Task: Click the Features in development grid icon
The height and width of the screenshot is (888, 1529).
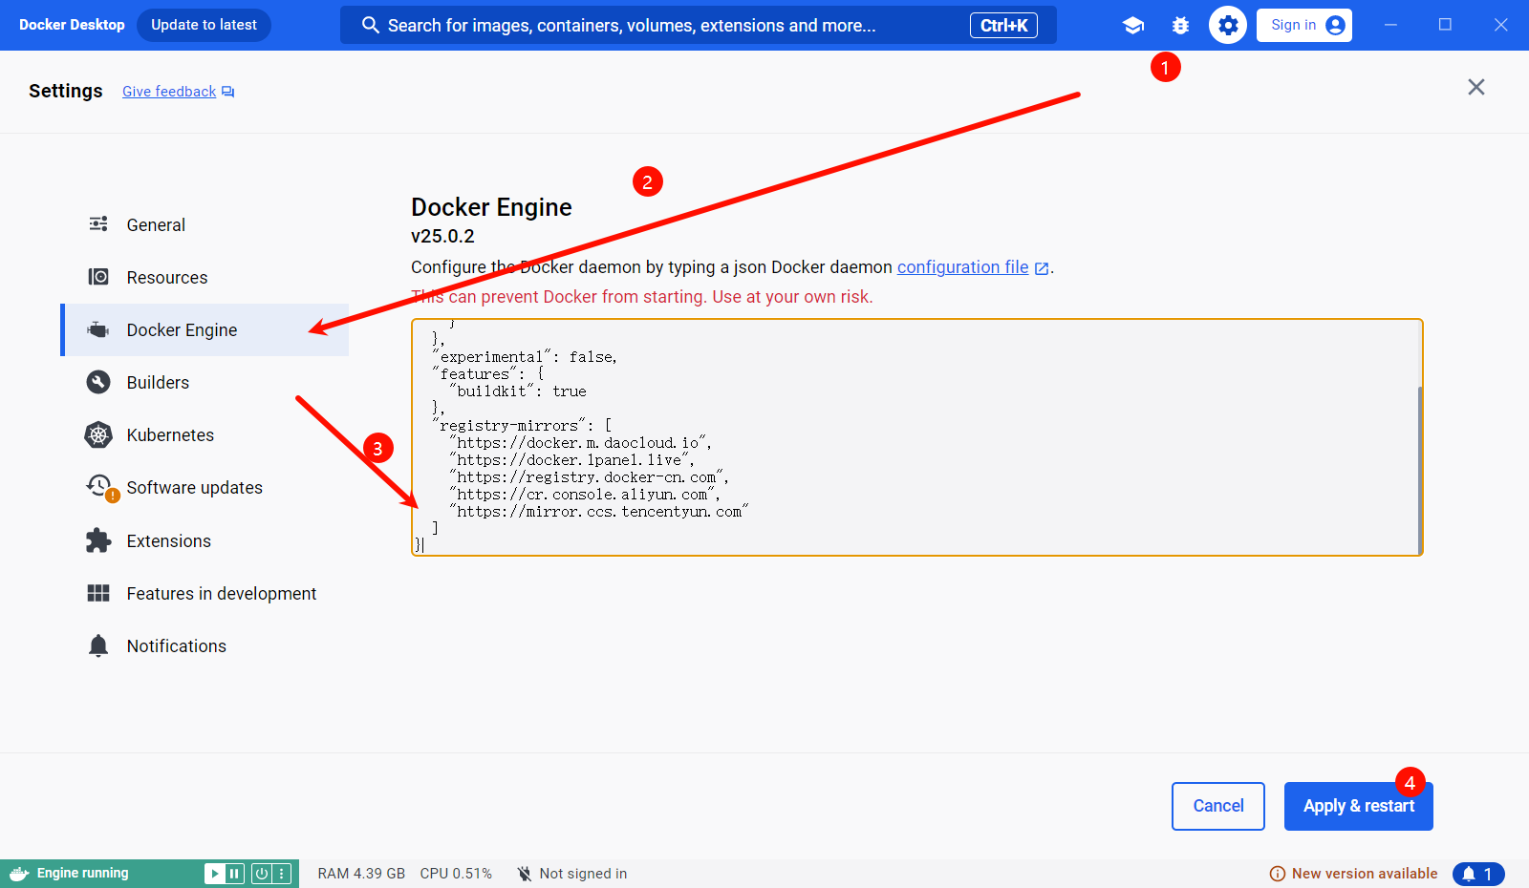Action: pos(98,593)
